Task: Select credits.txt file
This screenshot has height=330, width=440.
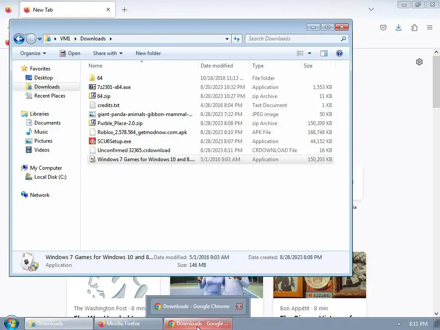Action: (x=108, y=105)
